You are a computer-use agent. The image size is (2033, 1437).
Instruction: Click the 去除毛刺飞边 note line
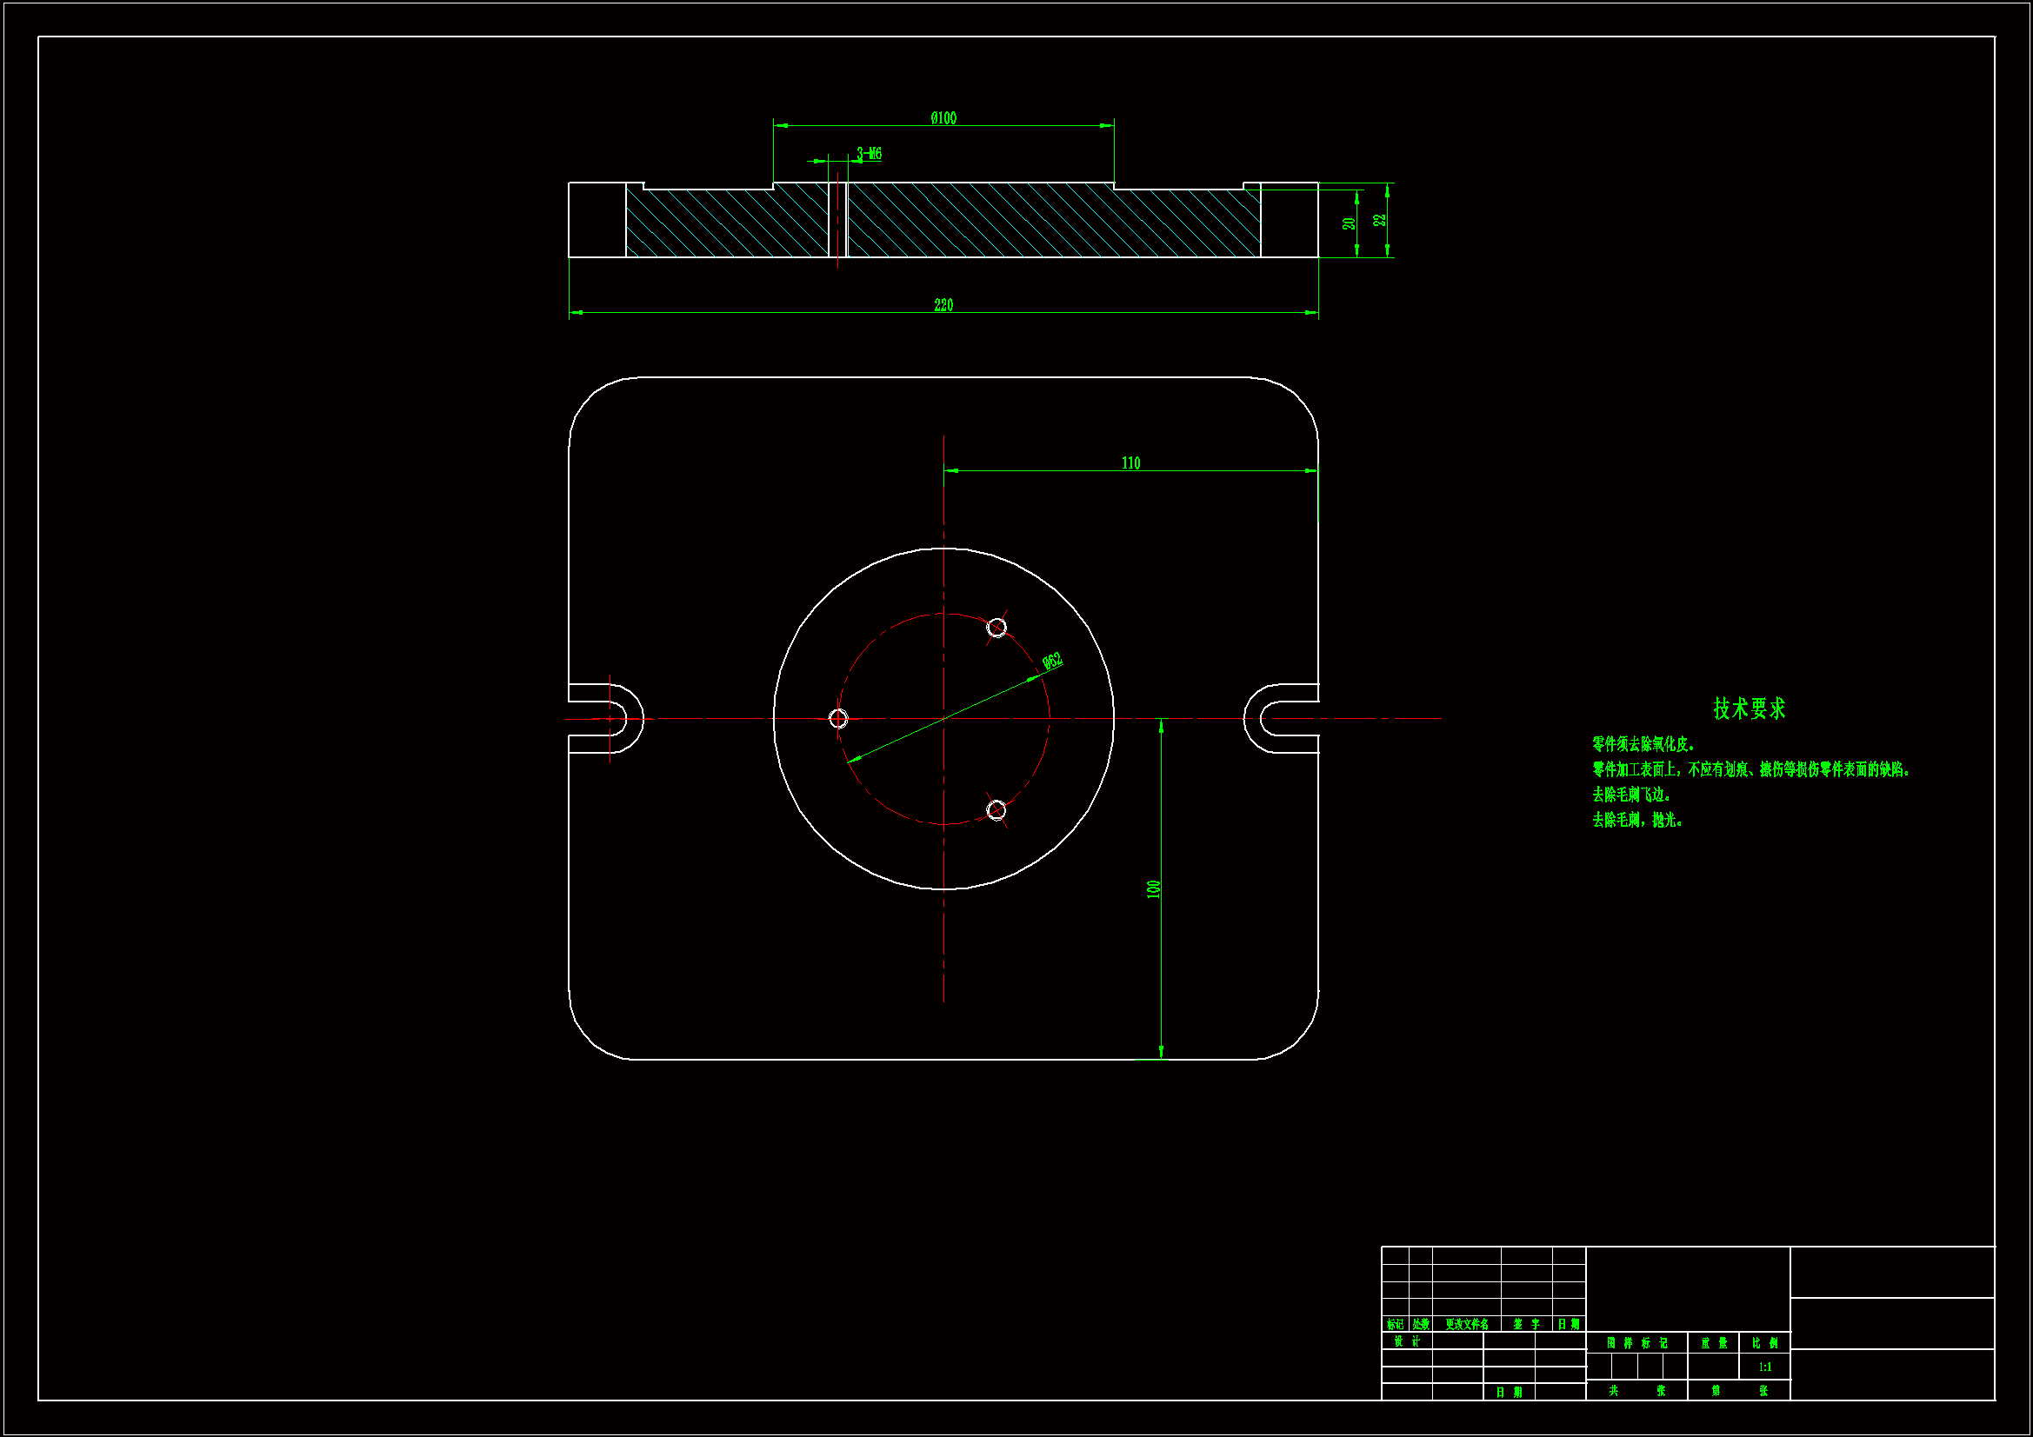click(1631, 795)
